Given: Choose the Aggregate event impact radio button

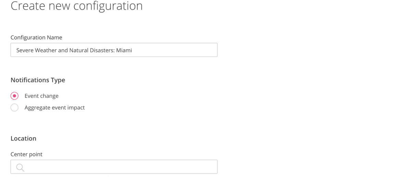Looking at the screenshot, I should (14, 108).
